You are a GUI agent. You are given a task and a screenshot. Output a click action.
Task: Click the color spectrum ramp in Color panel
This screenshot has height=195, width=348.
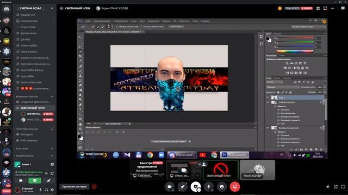(x=295, y=51)
